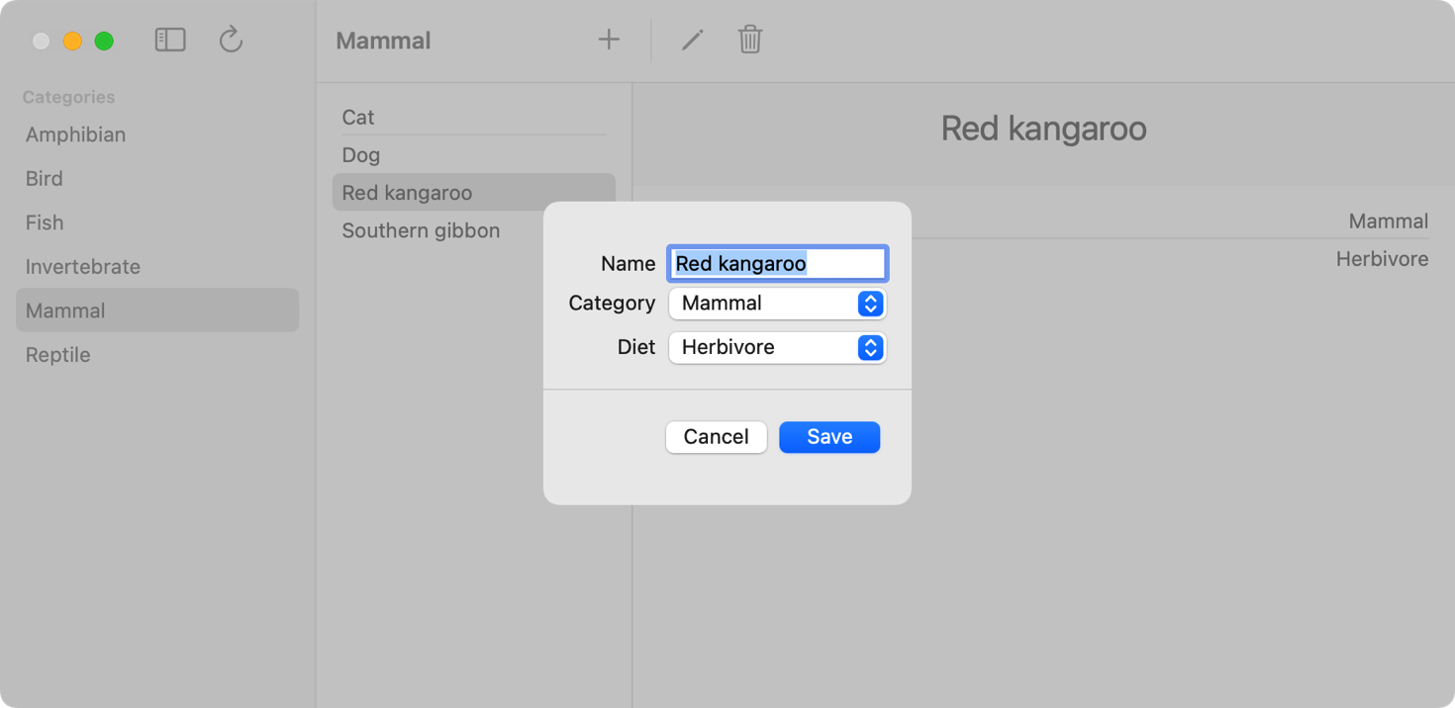Click the Diet popup chevron arrows
The height and width of the screenshot is (708, 1455).
(870, 347)
